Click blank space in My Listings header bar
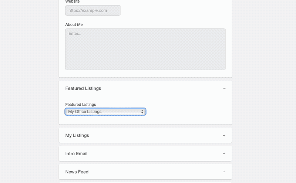 (155, 135)
